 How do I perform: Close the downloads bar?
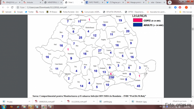[191, 101]
